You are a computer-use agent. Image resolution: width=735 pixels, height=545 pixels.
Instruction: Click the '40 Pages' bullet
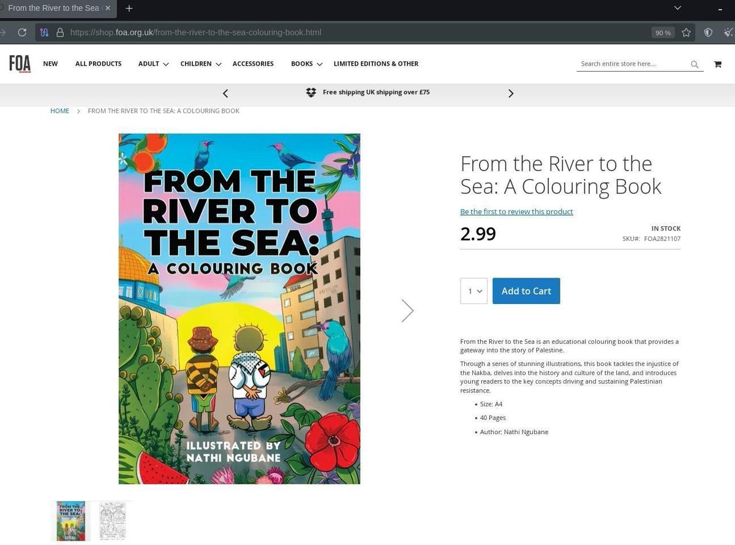493,418
